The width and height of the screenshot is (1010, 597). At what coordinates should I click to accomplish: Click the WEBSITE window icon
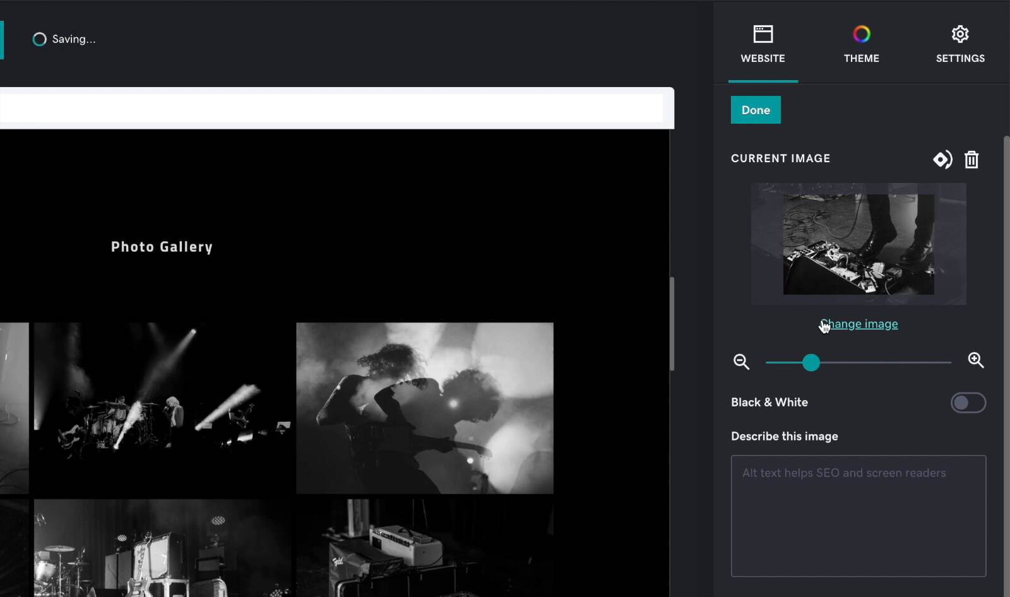763,34
